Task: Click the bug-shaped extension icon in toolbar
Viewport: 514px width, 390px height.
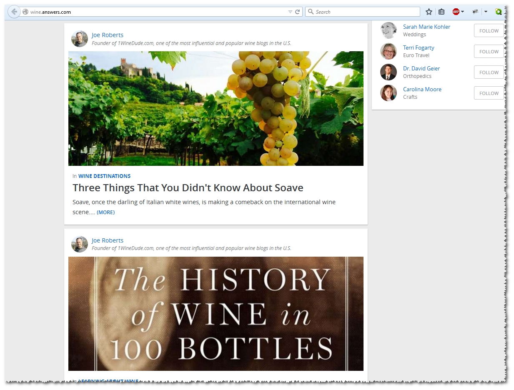Action: point(475,12)
